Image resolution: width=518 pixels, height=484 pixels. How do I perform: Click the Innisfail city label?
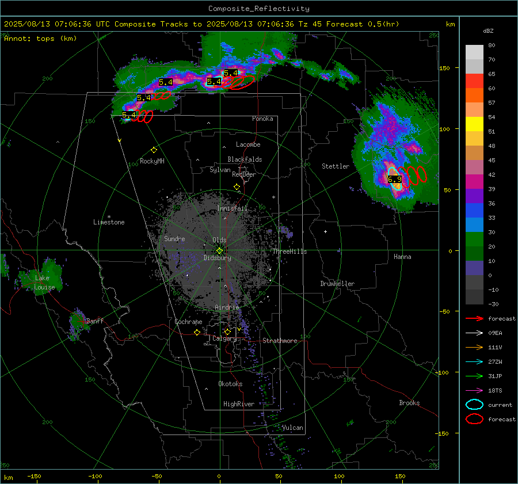[x=232, y=208]
